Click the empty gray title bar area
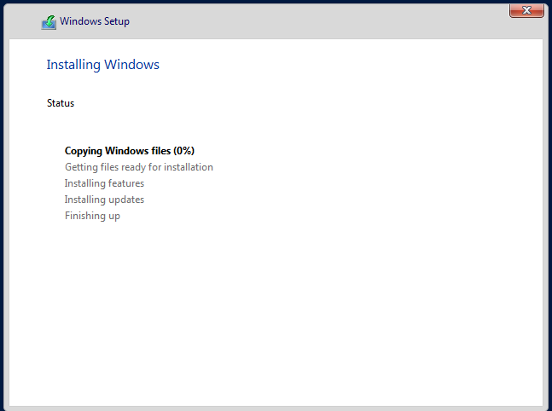Image resolution: width=552 pixels, height=411 pixels. pos(317,22)
